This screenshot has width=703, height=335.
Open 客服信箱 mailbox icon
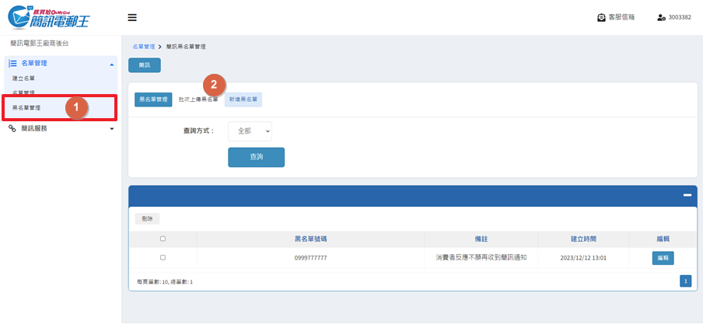602,18
